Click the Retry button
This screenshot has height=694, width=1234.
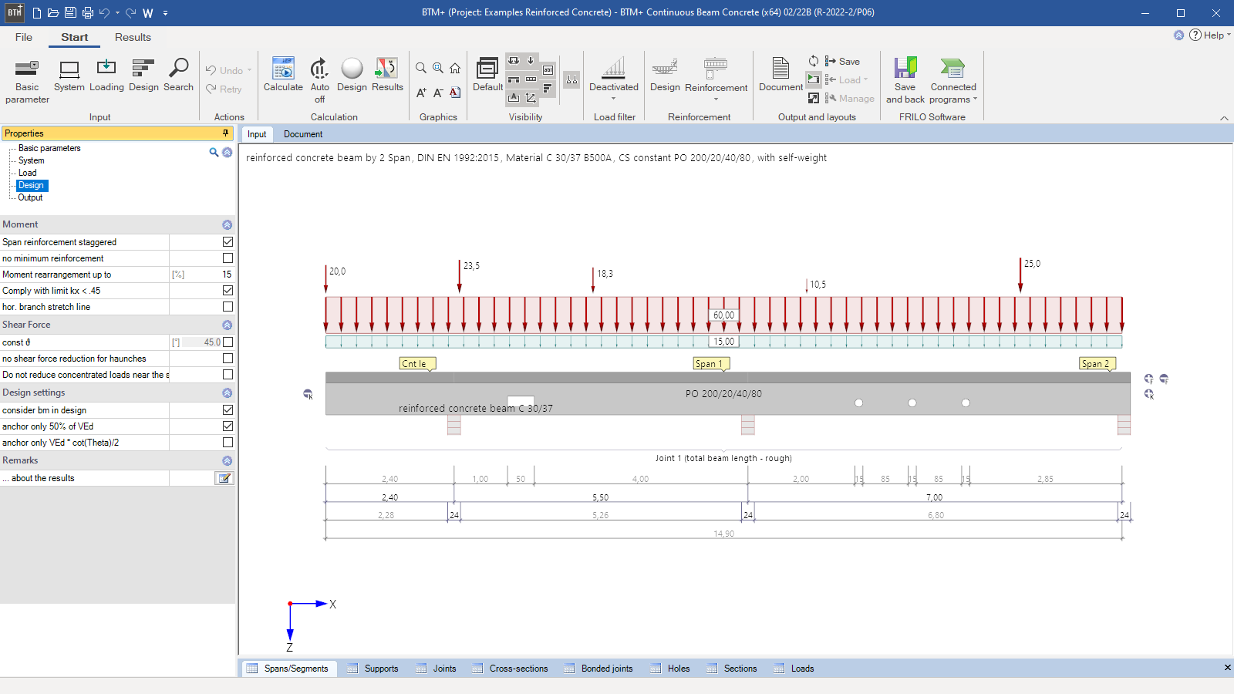click(x=224, y=89)
